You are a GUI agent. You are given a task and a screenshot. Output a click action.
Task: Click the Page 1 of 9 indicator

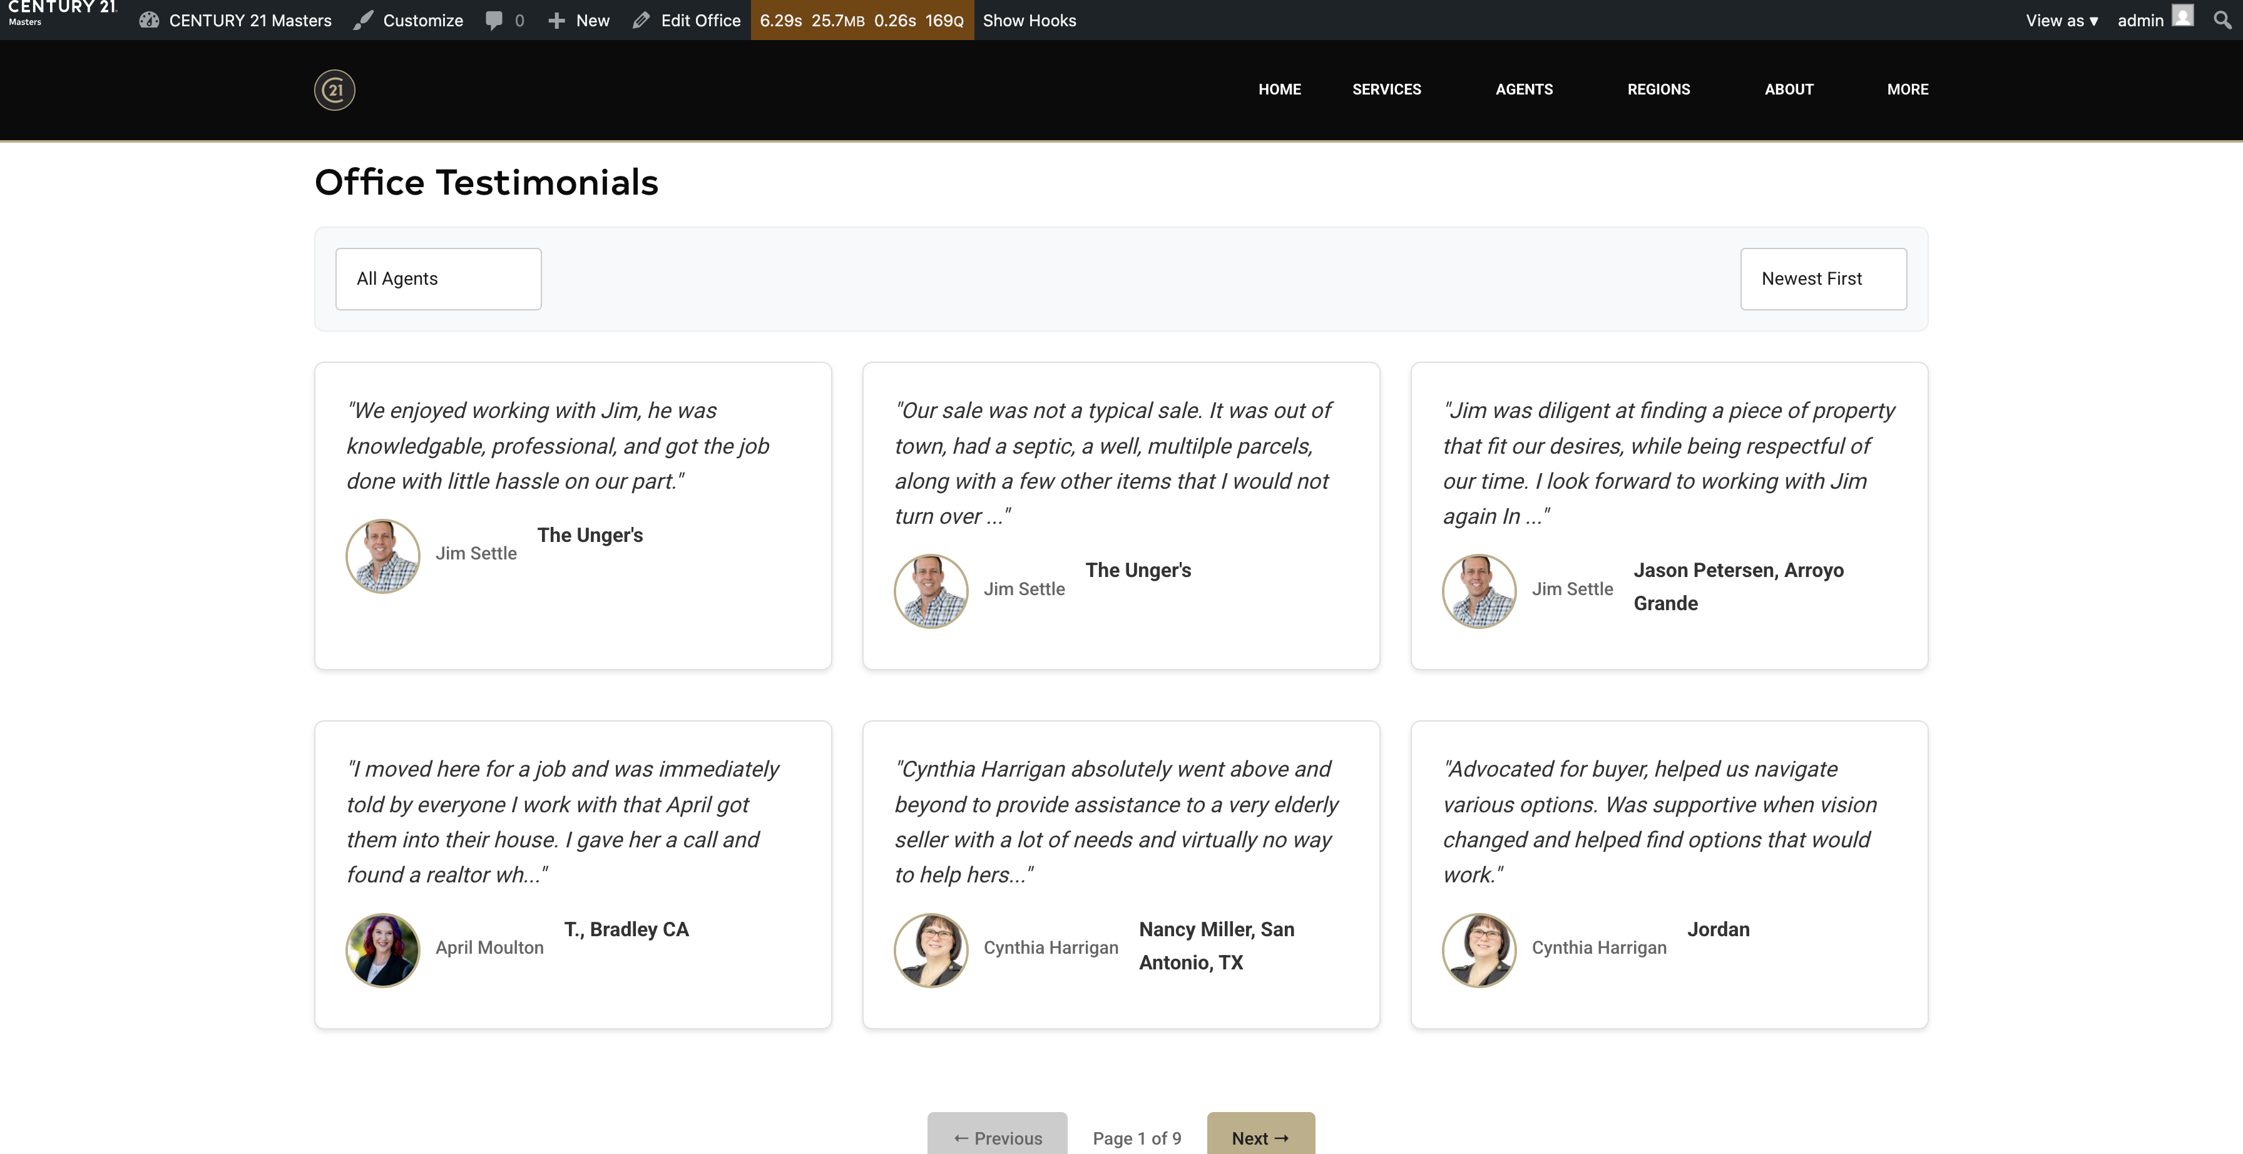pyautogui.click(x=1137, y=1138)
